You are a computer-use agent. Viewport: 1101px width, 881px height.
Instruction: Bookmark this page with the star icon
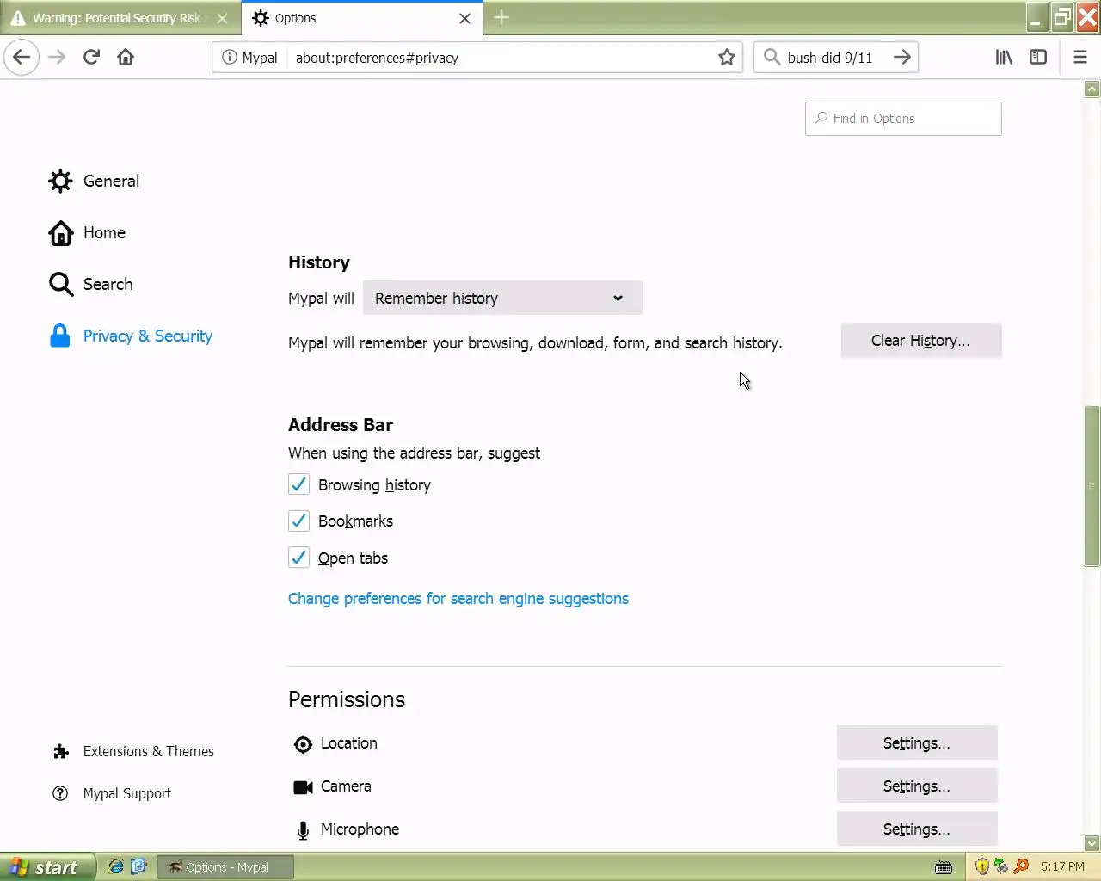point(727,58)
